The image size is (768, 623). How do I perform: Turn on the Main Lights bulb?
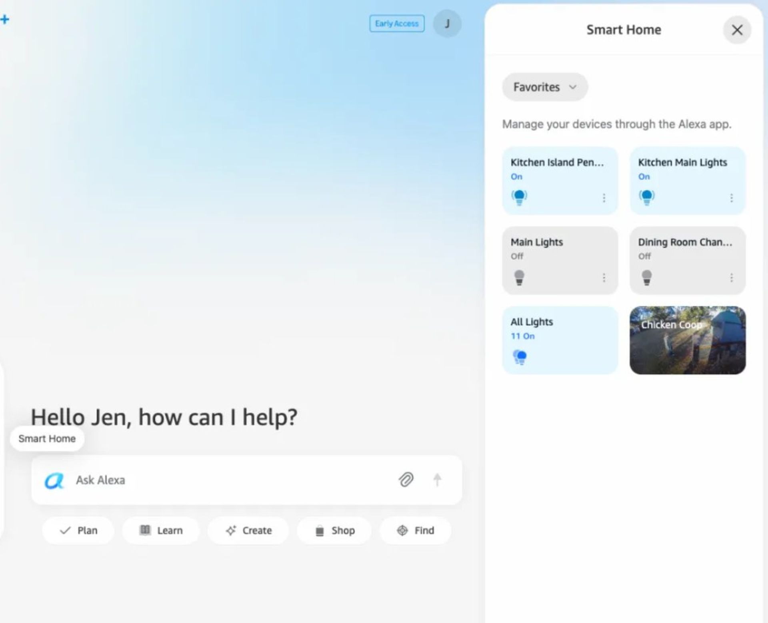point(519,277)
